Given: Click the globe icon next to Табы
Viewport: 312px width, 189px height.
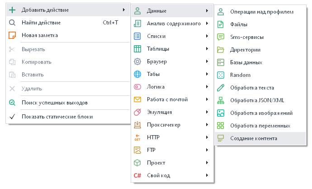Looking at the screenshot, I should tap(137, 74).
